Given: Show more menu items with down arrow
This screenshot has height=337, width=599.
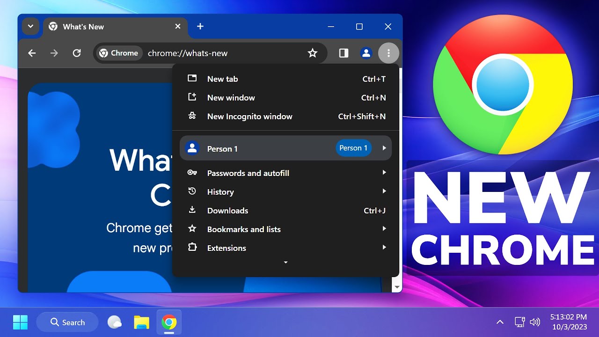Looking at the screenshot, I should [286, 263].
